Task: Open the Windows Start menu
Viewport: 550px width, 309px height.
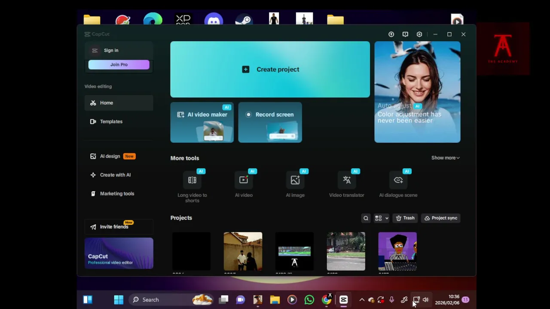Action: tap(119, 300)
